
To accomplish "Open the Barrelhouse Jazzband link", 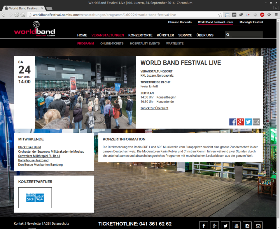I will (x=33, y=160).
